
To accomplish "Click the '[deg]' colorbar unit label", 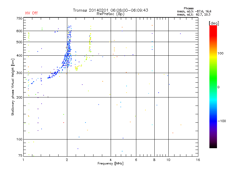I will tap(214, 23).
